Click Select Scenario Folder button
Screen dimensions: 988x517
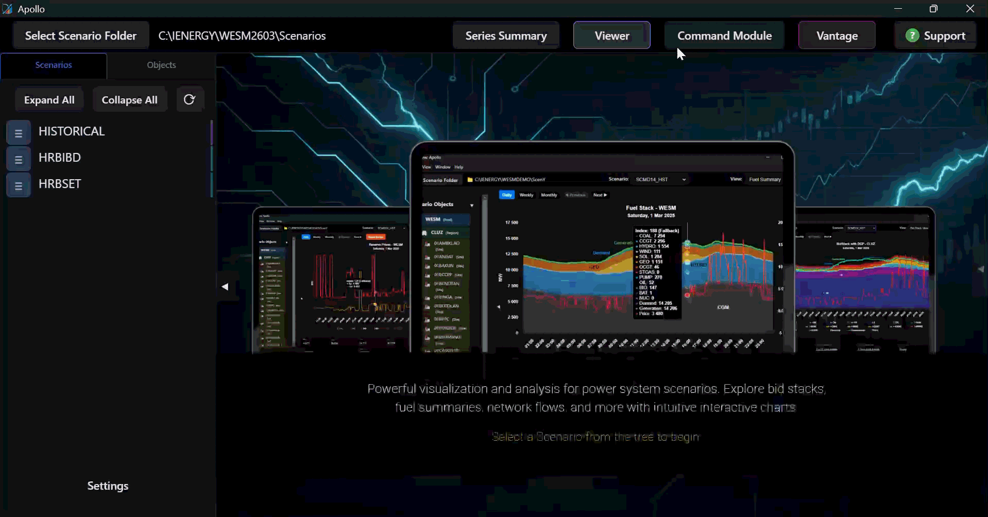coord(81,36)
